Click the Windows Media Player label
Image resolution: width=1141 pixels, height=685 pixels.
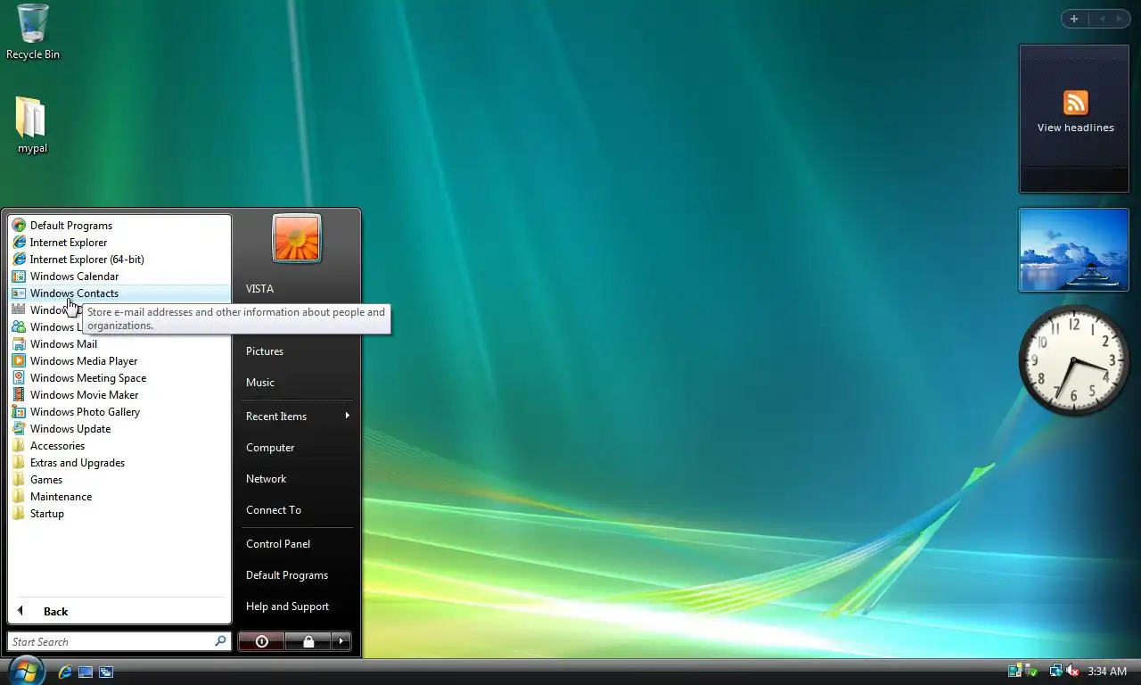point(84,361)
